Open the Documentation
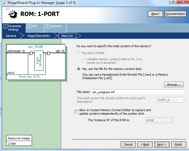 (x=175, y=14)
